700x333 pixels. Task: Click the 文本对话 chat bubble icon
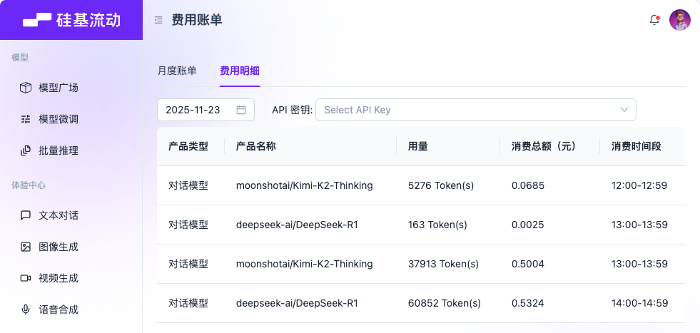[x=26, y=215]
